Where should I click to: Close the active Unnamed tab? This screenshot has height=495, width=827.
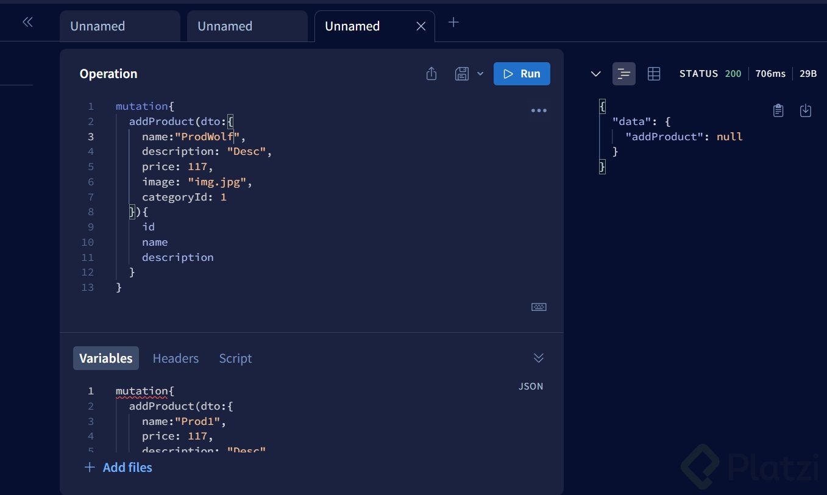pos(421,26)
